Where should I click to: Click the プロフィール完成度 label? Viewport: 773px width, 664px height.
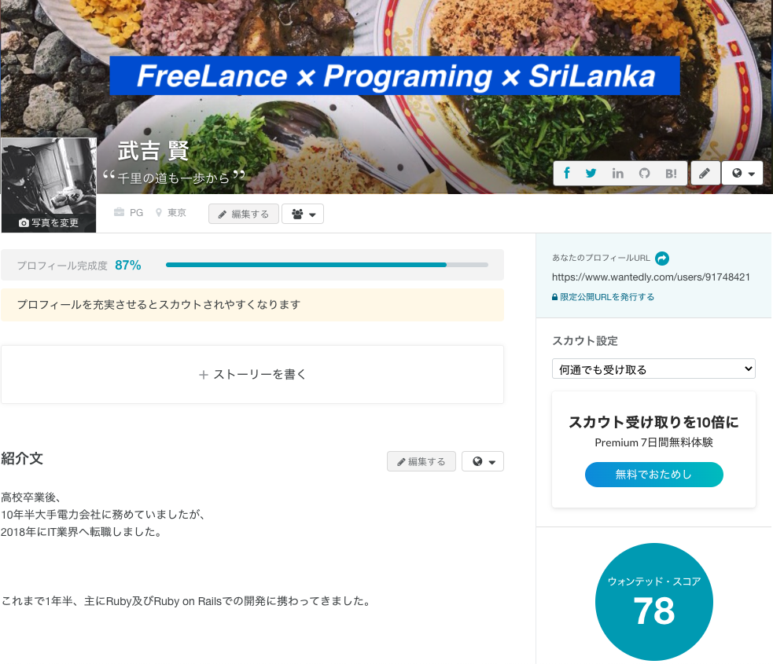click(62, 266)
